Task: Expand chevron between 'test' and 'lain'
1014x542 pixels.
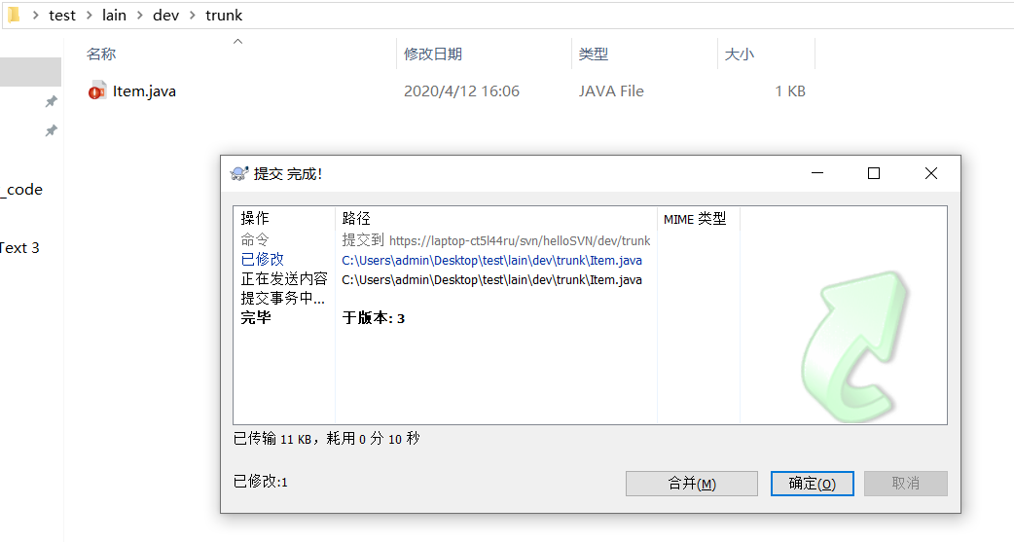Action: click(89, 15)
